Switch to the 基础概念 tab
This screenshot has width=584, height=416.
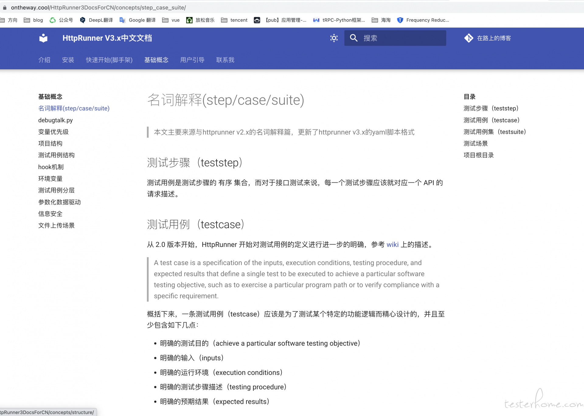click(x=156, y=60)
